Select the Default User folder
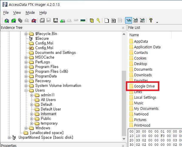The width and height of the screenshot is (182, 147). [51, 109]
